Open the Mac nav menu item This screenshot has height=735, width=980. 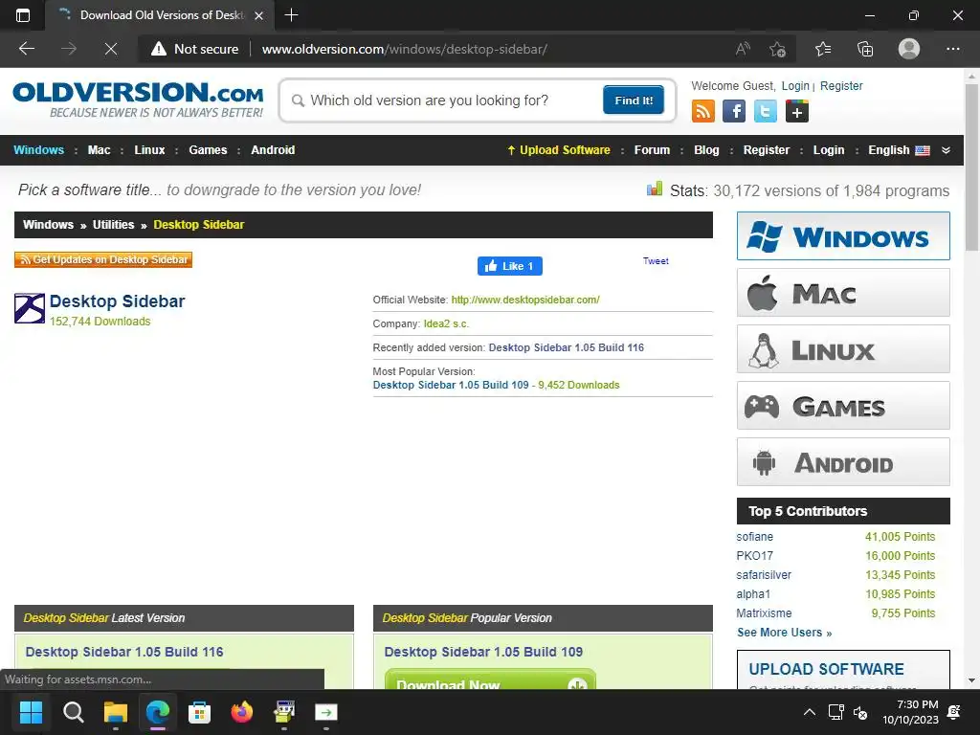99,150
